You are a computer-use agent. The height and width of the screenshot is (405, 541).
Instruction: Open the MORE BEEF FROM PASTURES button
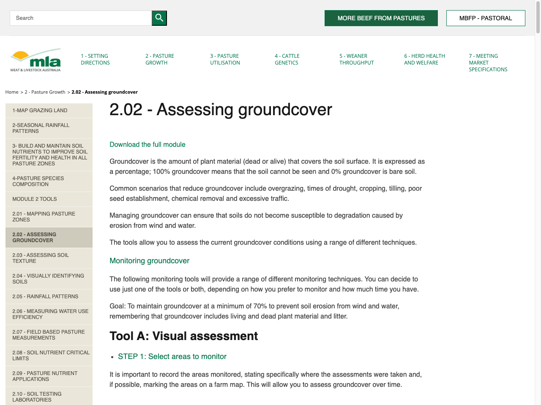point(381,18)
